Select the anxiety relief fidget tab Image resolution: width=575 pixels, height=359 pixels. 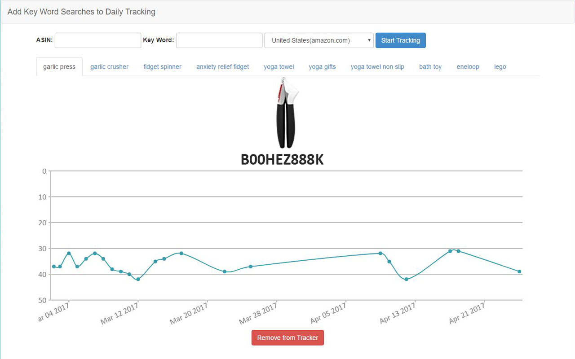tap(222, 66)
